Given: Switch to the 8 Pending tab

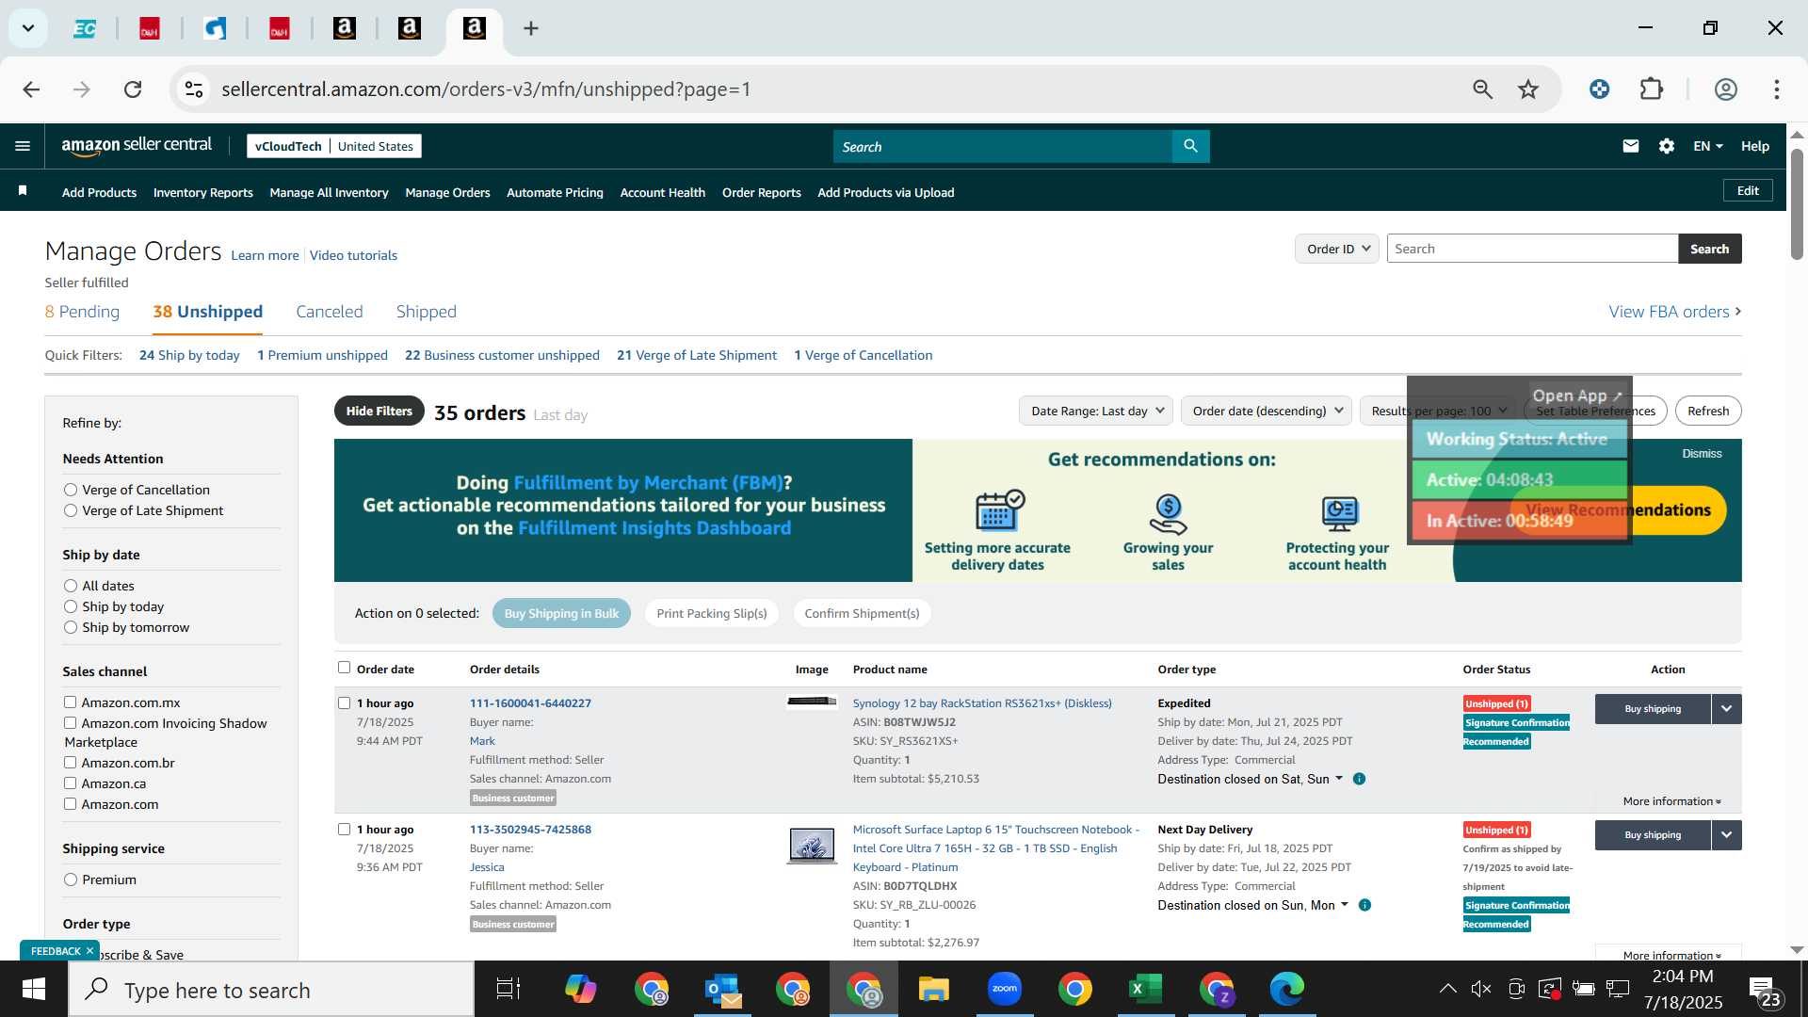Looking at the screenshot, I should pos(82,312).
